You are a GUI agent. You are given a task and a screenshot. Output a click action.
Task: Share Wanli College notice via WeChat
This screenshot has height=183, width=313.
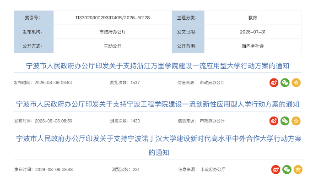pyautogui.click(x=285, y=83)
